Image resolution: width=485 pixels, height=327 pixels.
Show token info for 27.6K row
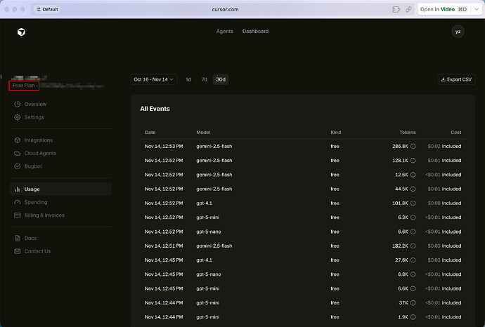[x=413, y=260]
